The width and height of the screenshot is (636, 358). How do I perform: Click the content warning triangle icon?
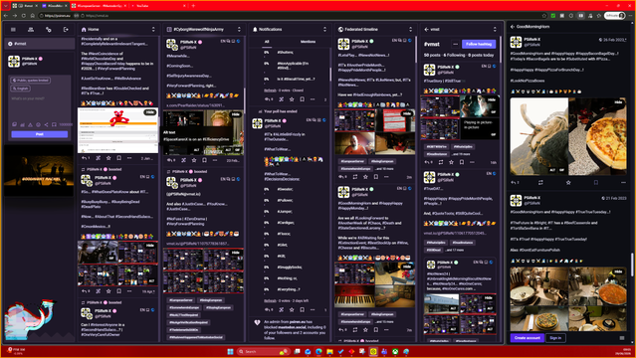pos(31,125)
